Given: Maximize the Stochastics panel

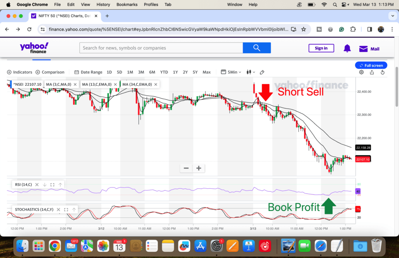Looking at the screenshot, I should [66, 210].
